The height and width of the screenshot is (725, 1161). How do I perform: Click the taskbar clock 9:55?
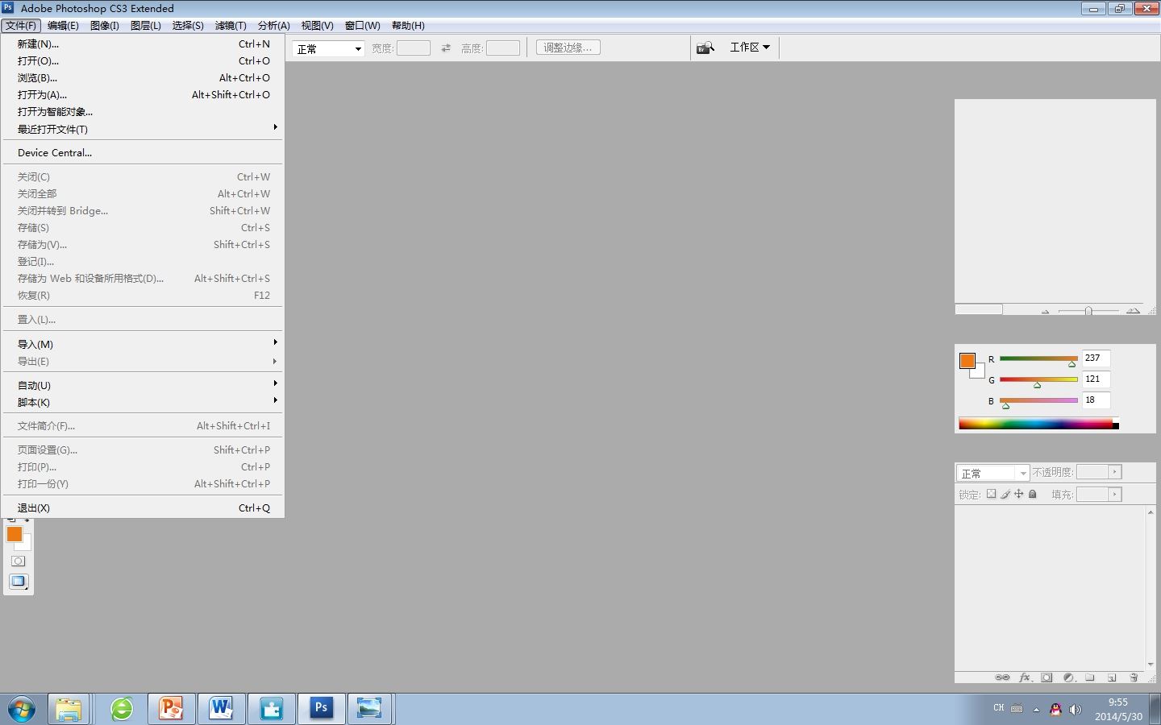(1117, 702)
